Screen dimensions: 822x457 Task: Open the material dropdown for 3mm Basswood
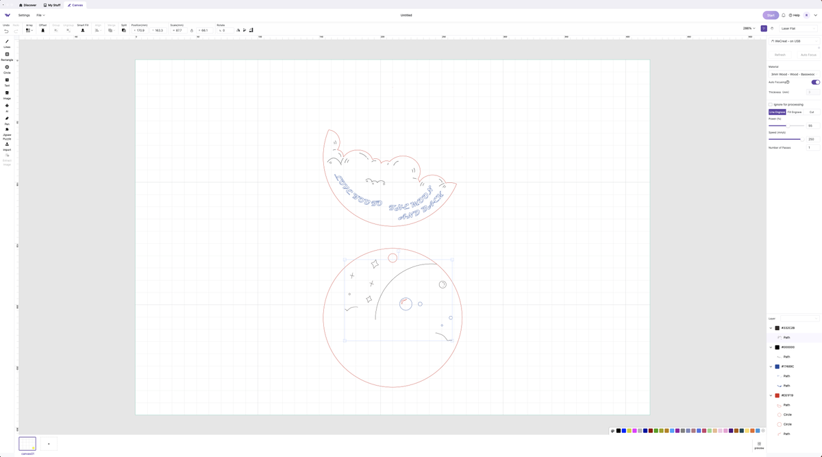[x=795, y=73]
